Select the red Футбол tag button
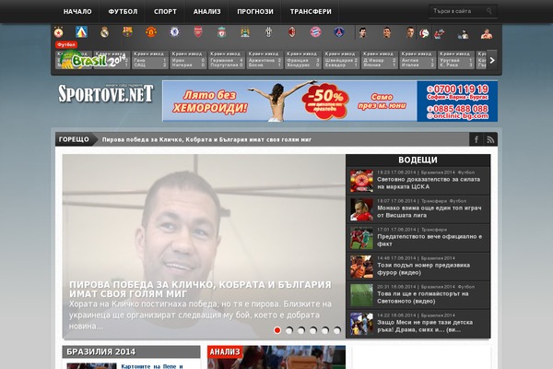 pos(66,45)
